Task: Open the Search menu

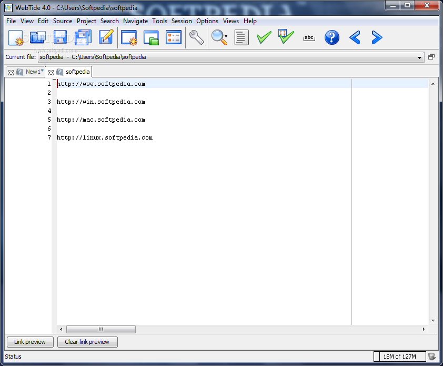Action: (x=109, y=21)
